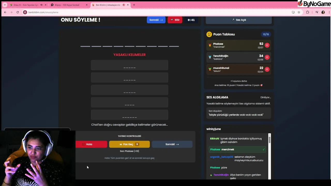This screenshot has height=186, width=331.
Task: Close the Draw It! tab
Action: [x=46, y=5]
